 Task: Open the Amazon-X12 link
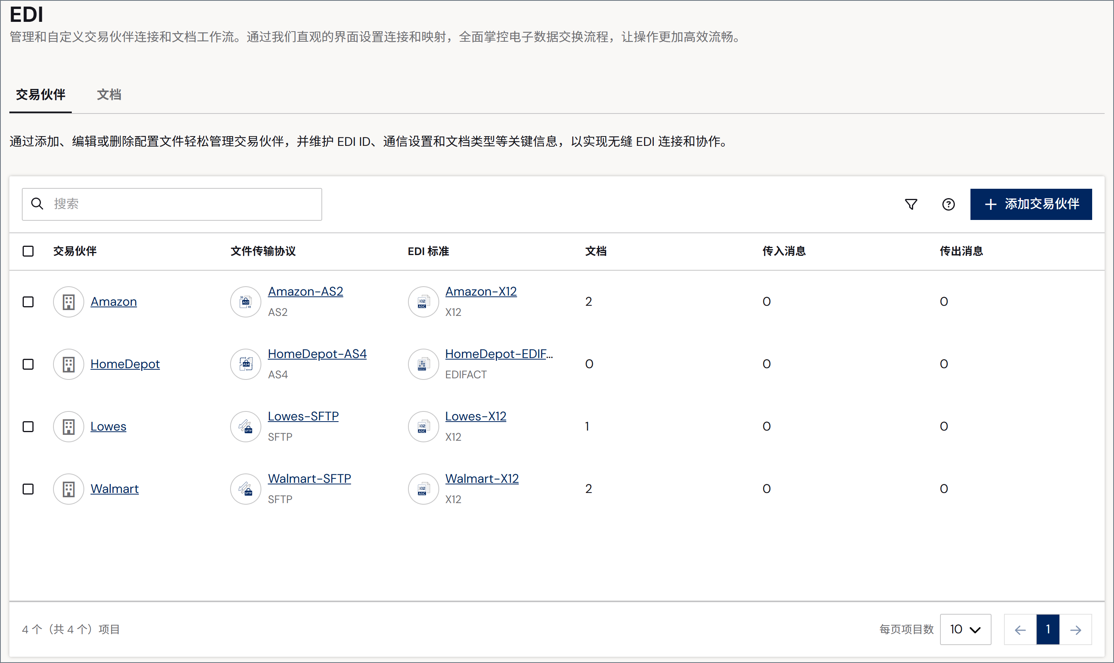(481, 291)
